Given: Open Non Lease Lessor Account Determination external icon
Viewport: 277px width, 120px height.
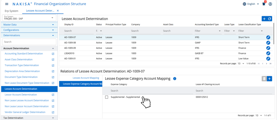Looking at the screenshot, I should [x=53, y=106].
